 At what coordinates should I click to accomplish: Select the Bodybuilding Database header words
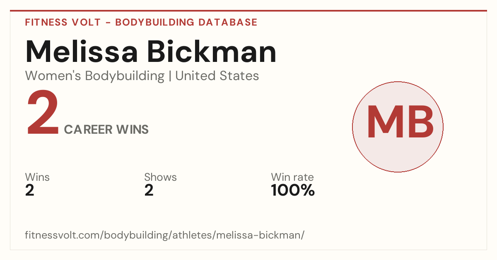coord(186,22)
